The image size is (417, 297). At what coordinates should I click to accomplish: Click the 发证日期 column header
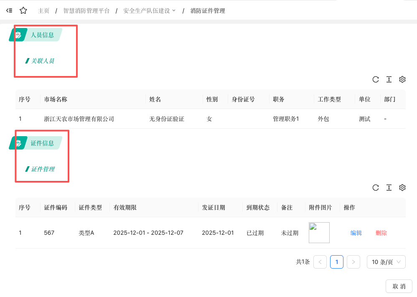click(x=214, y=207)
